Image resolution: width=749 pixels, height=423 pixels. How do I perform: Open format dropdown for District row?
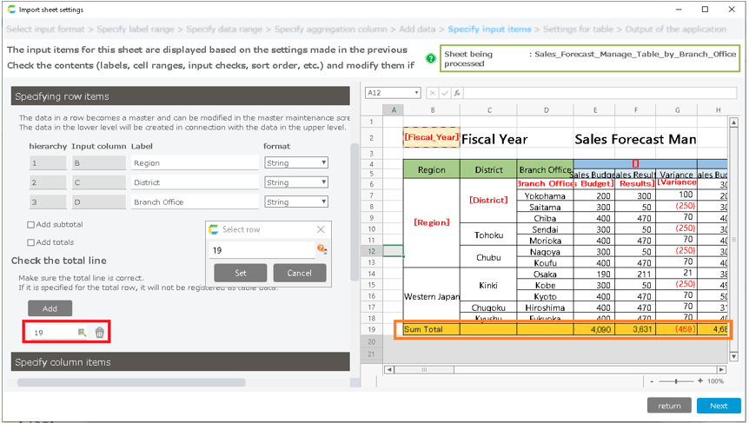click(x=296, y=182)
